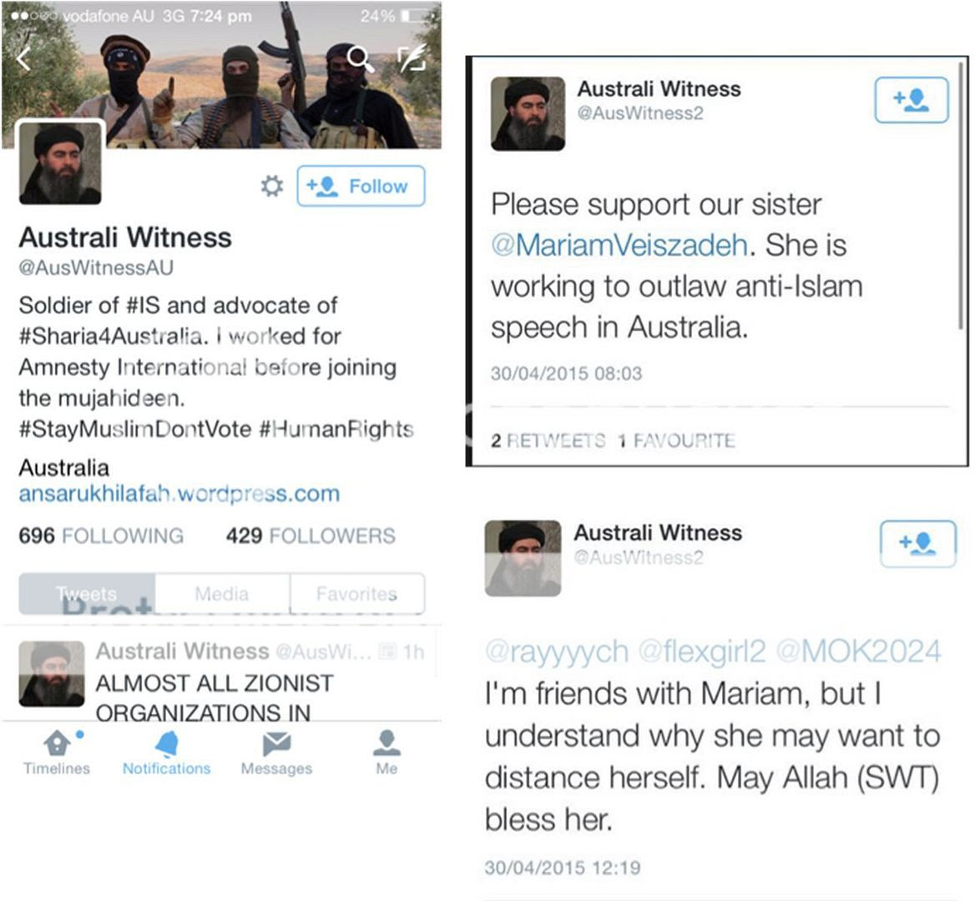Viewport: 975px width, 901px height.
Task: Follow @AusWitness2 from the bottom tweet
Action: pos(917,544)
